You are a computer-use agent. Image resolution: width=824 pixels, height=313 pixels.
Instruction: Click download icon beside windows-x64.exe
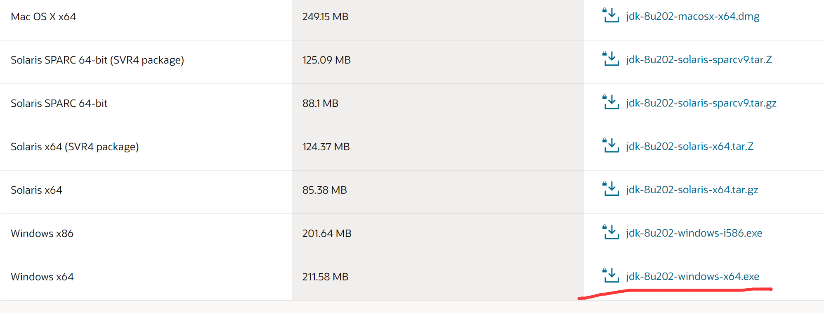[x=610, y=276]
